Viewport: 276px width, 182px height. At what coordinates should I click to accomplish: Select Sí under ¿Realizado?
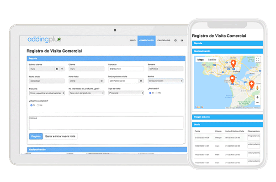coord(150,93)
